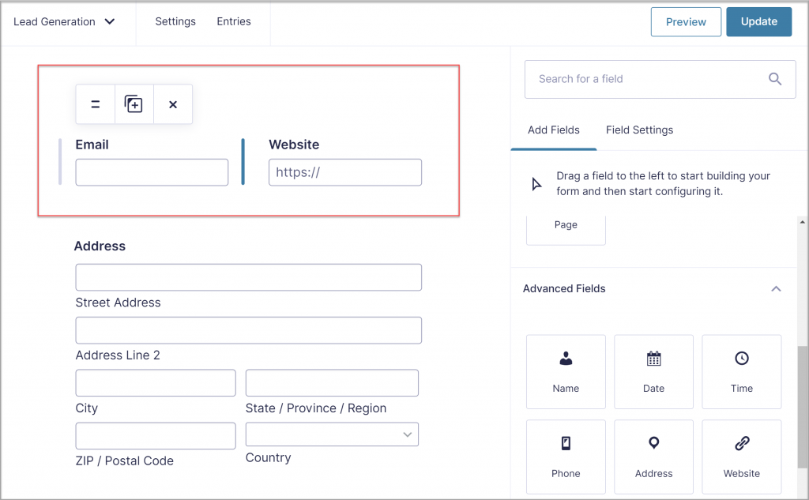Delete the selected Email/Website field group
Screen dimensions: 809x500
click(172, 103)
